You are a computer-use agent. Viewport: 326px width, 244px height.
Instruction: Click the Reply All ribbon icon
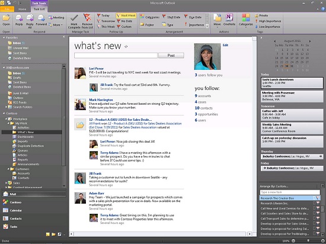pyautogui.click(x=30, y=18)
